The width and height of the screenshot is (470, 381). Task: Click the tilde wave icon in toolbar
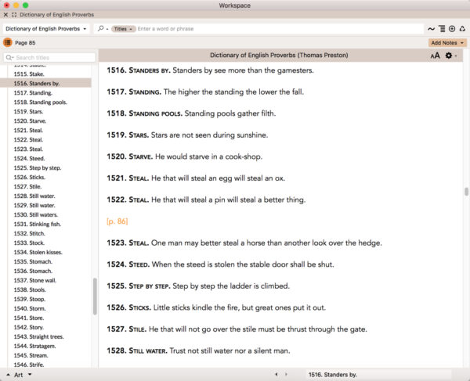pos(431,29)
